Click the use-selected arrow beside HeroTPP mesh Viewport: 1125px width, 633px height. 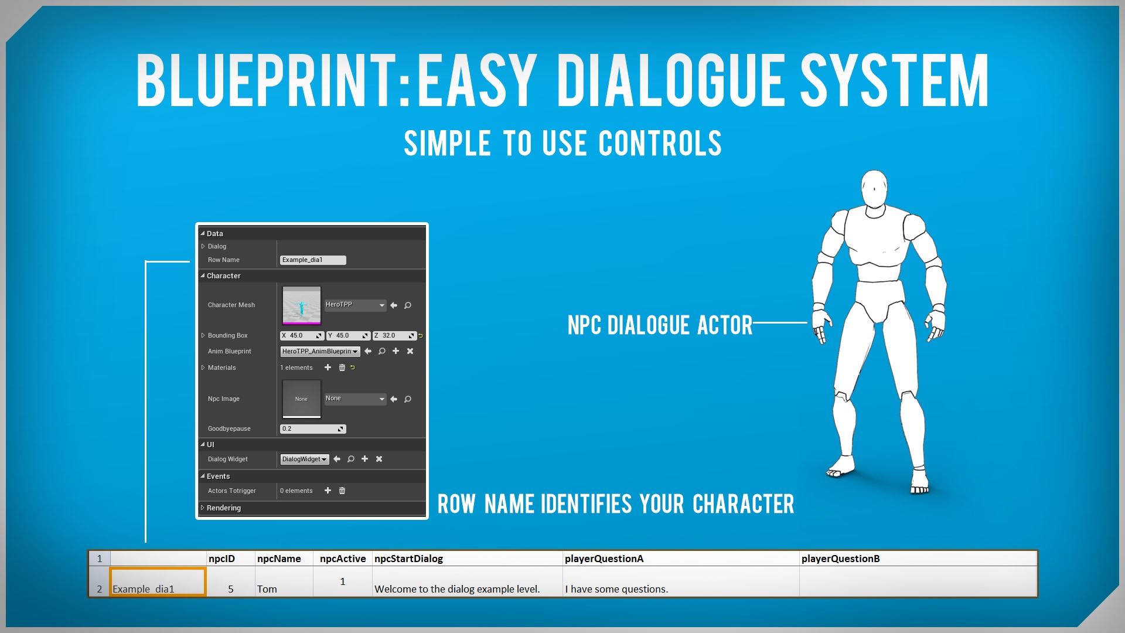394,305
